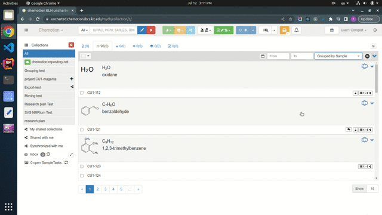Open the report scan search icon button
382x215 pixels.
pos(266,30)
